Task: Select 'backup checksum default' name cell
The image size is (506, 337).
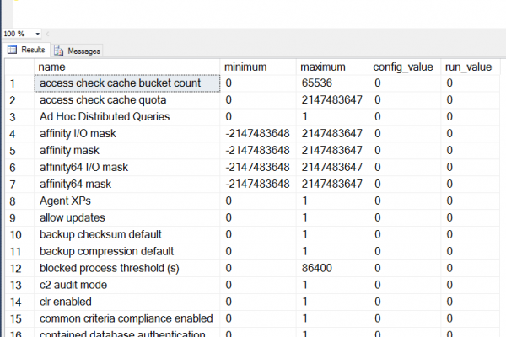Action: (127, 234)
